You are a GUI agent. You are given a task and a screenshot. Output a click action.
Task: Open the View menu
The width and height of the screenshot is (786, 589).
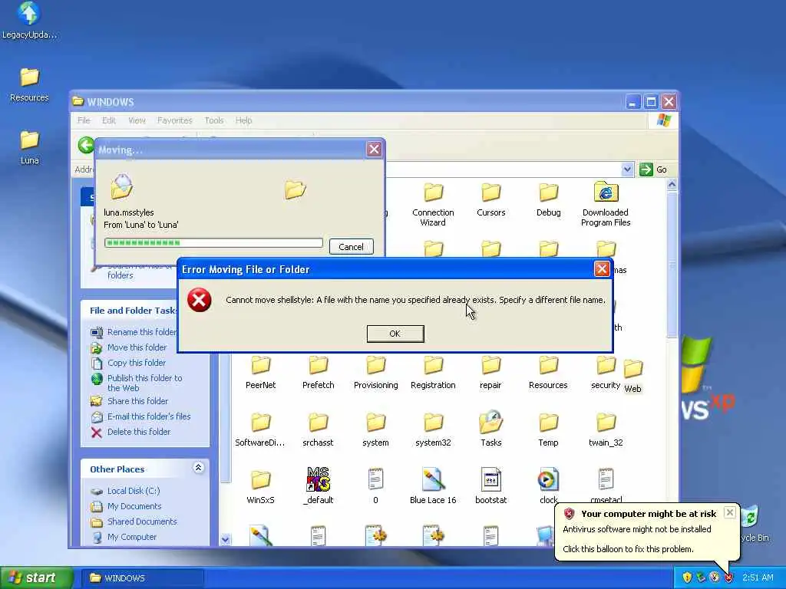[x=137, y=120]
